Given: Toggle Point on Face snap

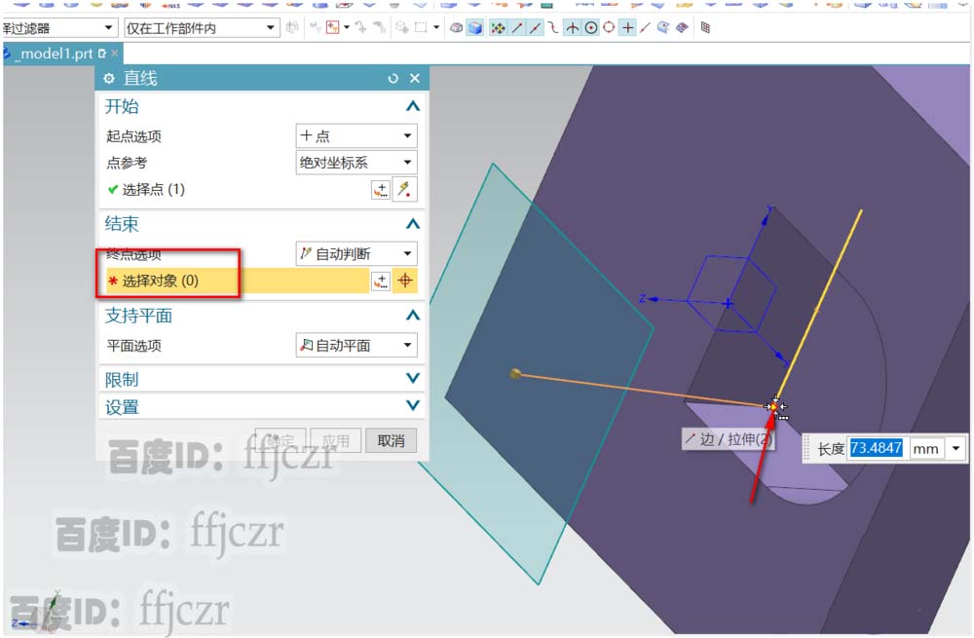Looking at the screenshot, I should point(662,28).
